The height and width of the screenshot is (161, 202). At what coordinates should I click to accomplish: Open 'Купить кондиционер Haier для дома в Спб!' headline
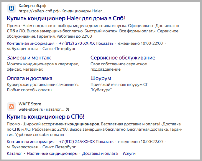(66, 18)
